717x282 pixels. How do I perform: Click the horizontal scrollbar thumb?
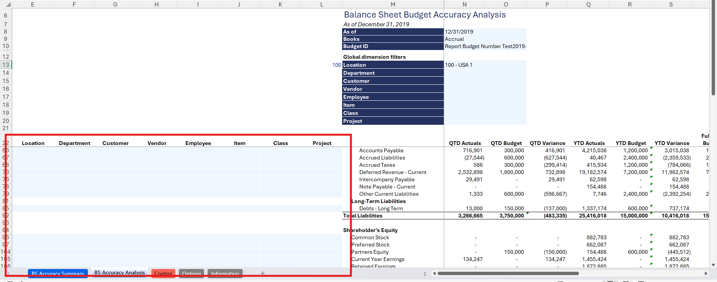(x=508, y=273)
